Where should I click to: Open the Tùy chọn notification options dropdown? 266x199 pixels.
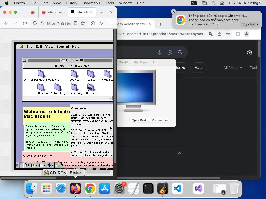click(x=250, y=24)
